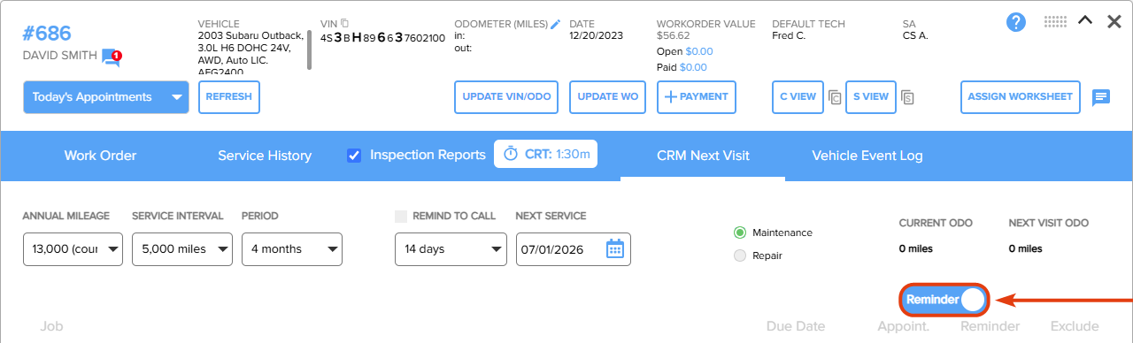
Task: Click the vehicle description scrollbar
Action: (309, 50)
